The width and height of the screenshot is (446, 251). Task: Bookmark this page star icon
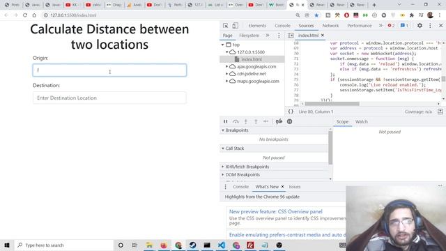pos(316,15)
